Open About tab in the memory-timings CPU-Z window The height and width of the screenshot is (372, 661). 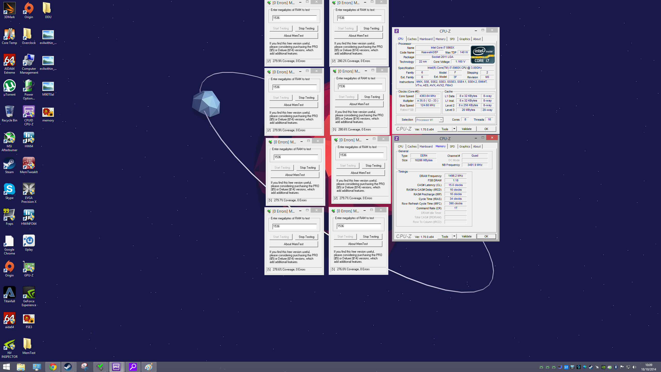[x=477, y=146]
